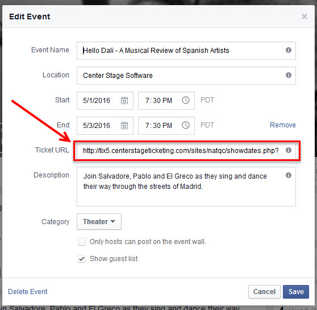Click into the Ticket URL field
The height and width of the screenshot is (310, 317).
186,151
